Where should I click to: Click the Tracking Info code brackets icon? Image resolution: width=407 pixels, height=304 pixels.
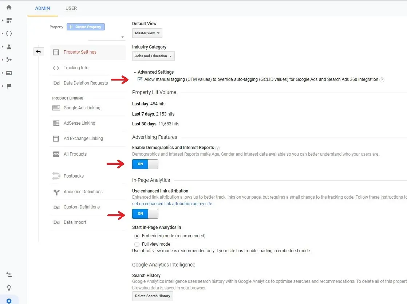56,68
